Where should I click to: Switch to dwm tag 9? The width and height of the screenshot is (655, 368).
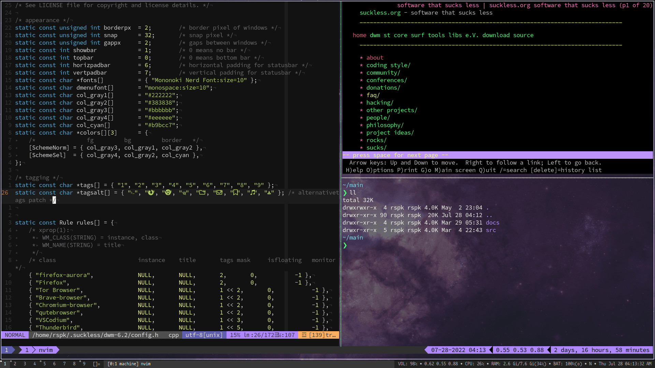coord(84,364)
